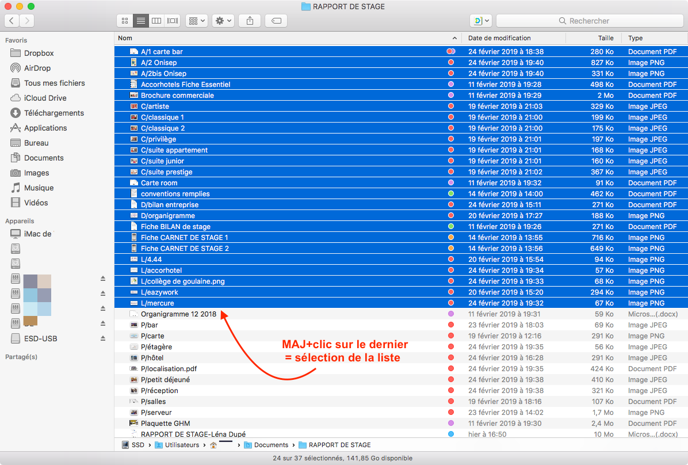Switch to icon view in toolbar
Image resolution: width=688 pixels, height=465 pixels.
(x=125, y=21)
